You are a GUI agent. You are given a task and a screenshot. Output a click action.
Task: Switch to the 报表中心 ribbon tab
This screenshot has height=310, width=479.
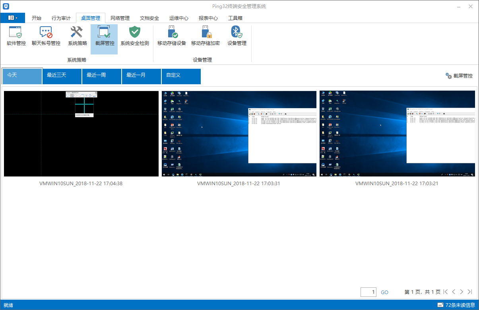(x=208, y=18)
